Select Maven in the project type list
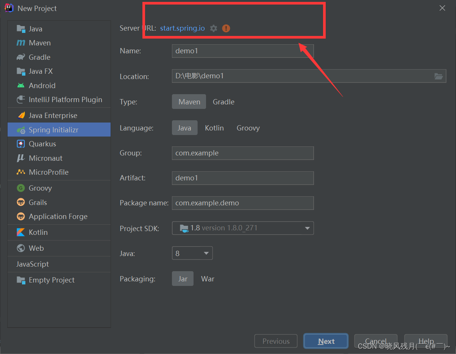The width and height of the screenshot is (456, 354). click(59, 43)
